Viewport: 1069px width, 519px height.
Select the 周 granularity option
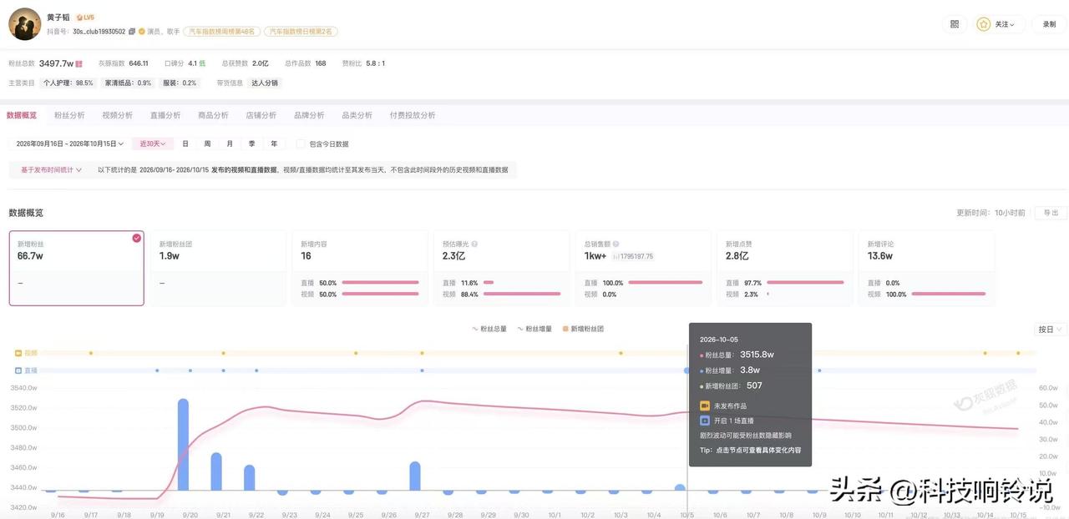207,144
